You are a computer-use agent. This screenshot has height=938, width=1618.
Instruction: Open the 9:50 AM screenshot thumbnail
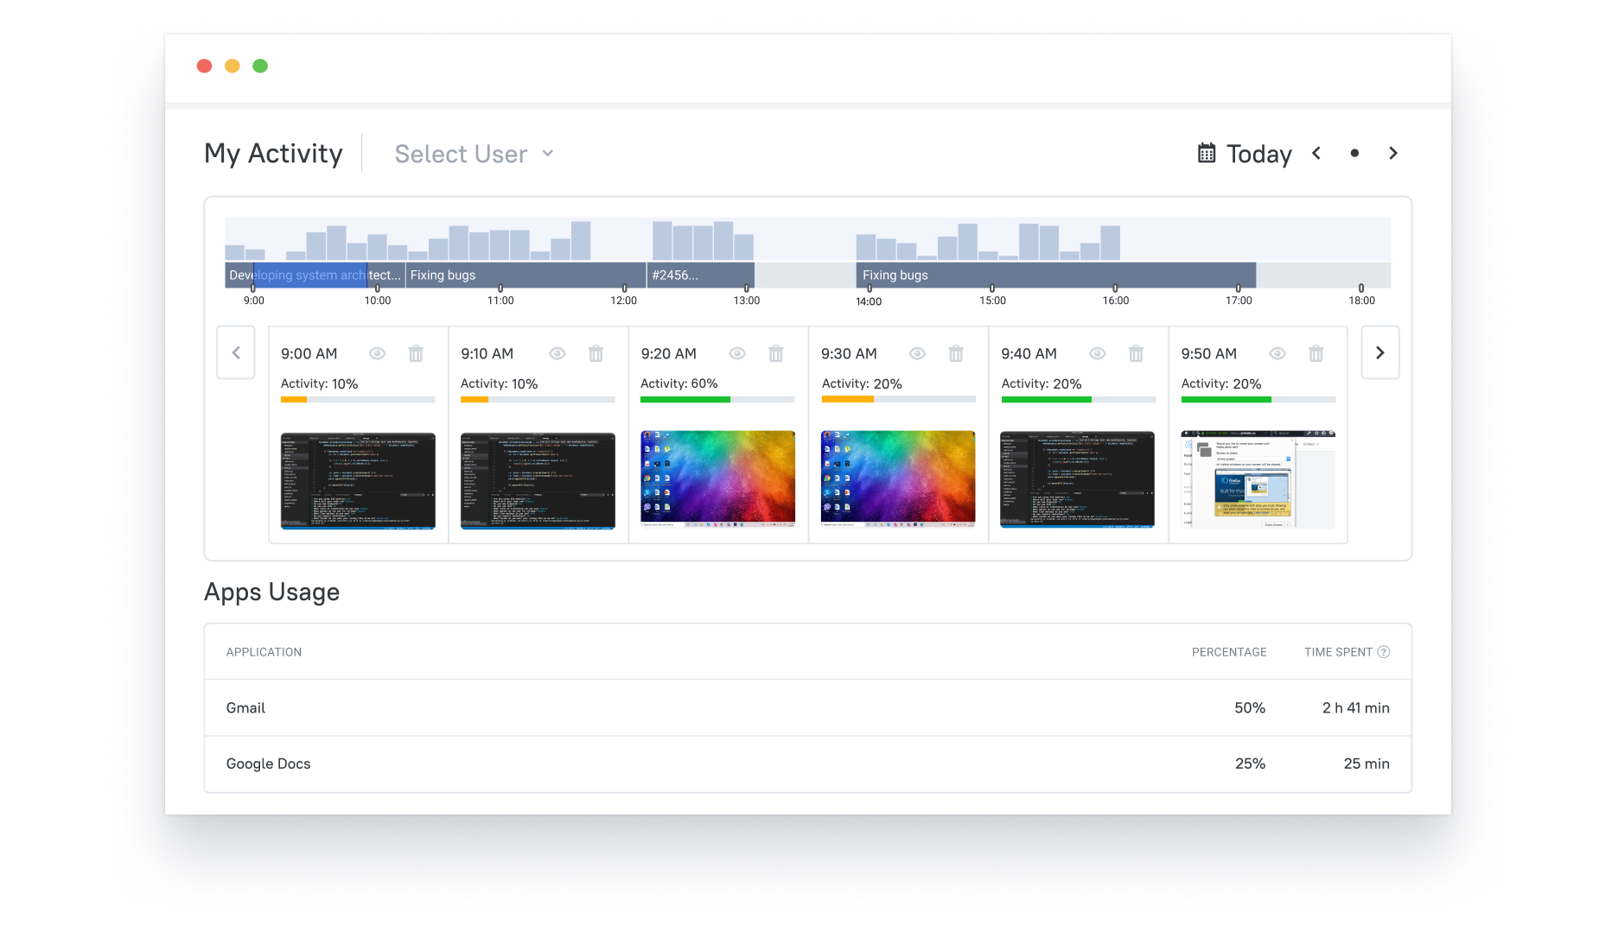point(1258,479)
